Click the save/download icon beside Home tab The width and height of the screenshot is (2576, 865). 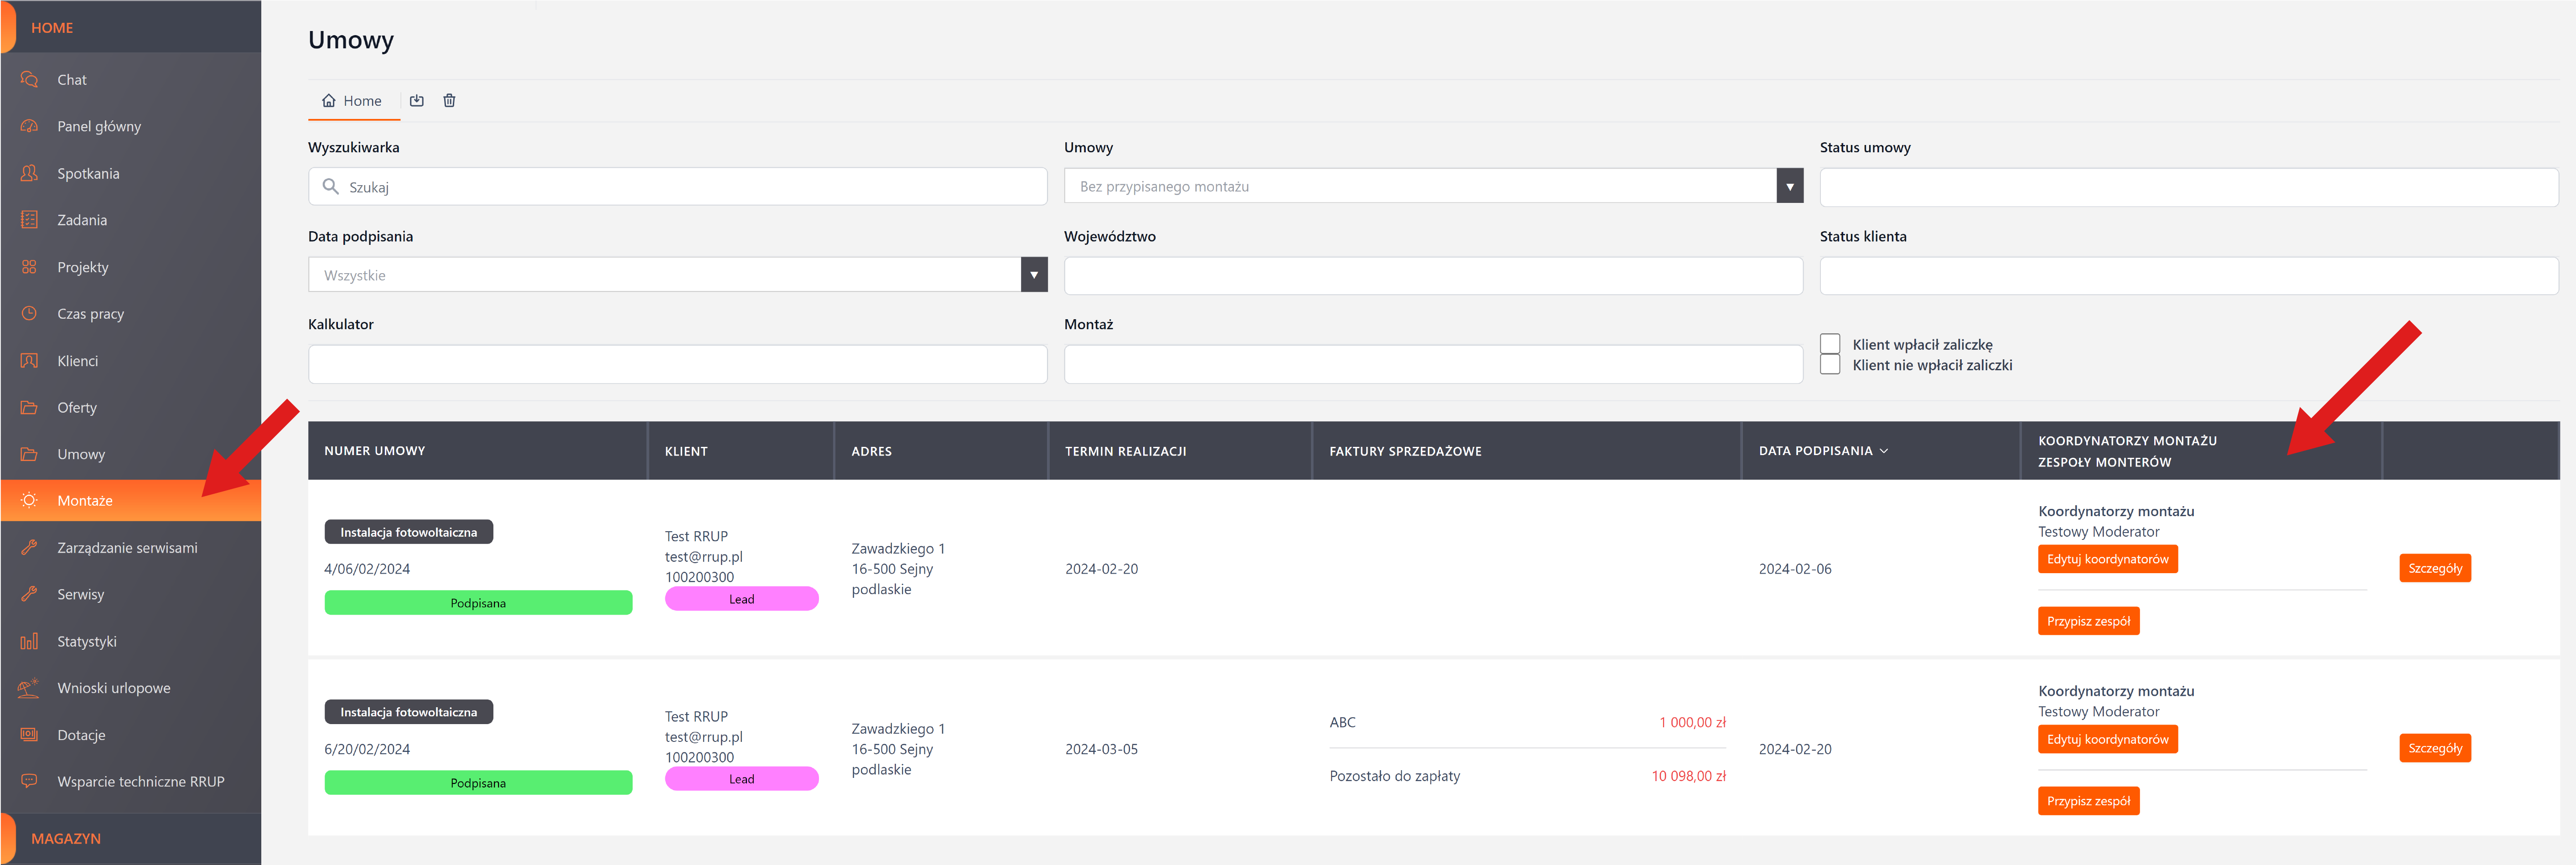(x=417, y=101)
